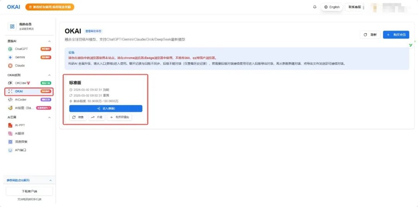Switch language with the English globe button
This screenshot has height=207, width=418.
coord(332,7)
